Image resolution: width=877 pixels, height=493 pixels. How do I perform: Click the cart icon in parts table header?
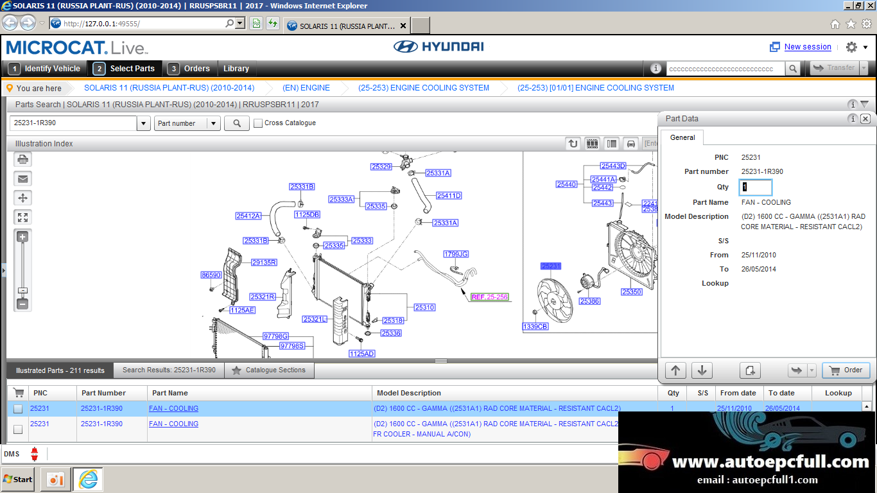click(x=18, y=393)
